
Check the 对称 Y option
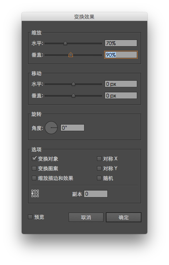[99, 168]
